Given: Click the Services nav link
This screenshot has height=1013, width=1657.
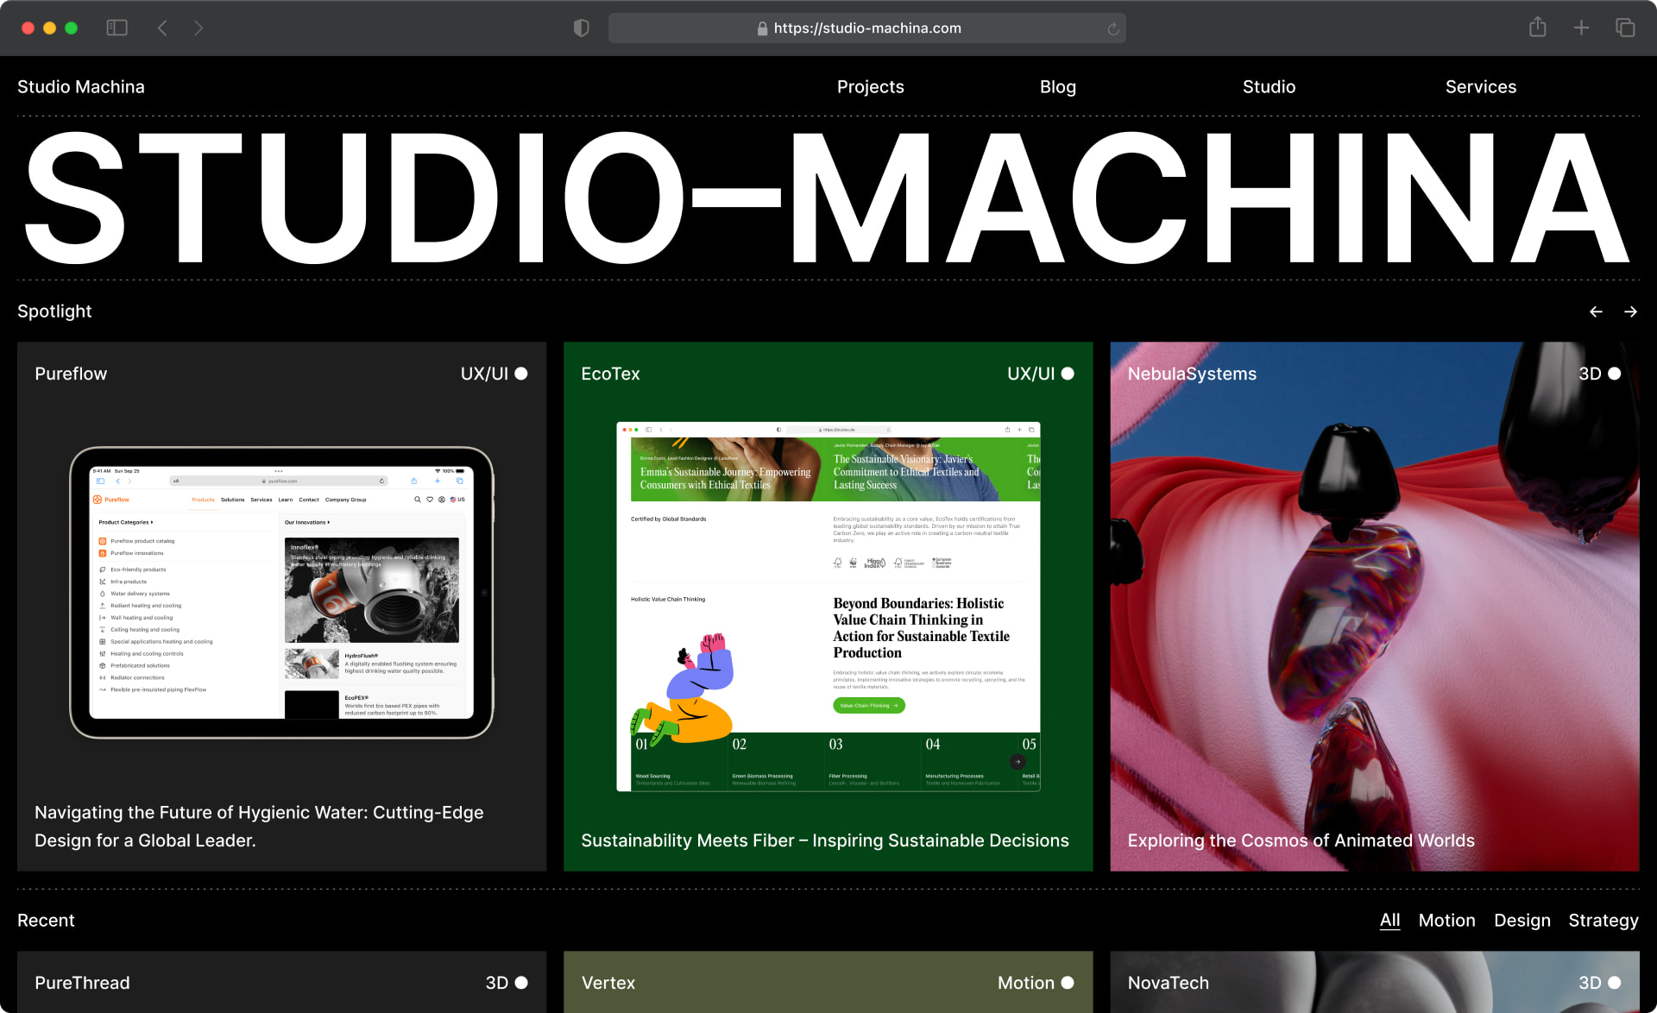Looking at the screenshot, I should coord(1479,85).
